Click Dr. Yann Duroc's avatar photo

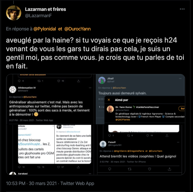point(110,109)
